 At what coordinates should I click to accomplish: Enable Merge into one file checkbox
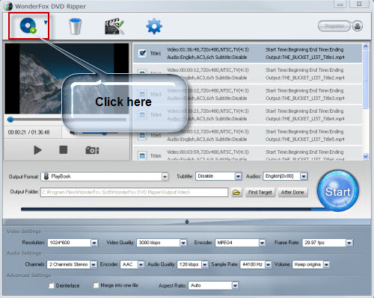[x=96, y=285]
